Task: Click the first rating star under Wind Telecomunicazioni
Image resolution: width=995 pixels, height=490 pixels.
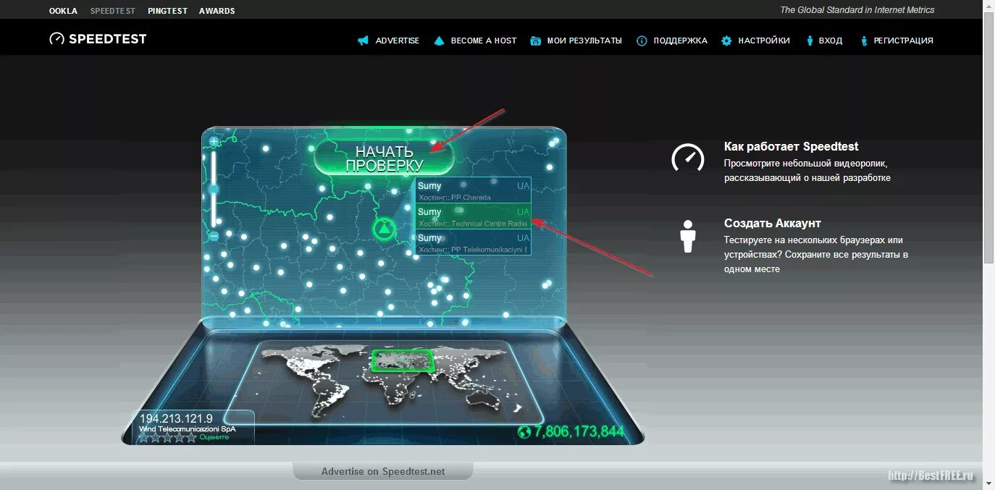Action: click(144, 437)
